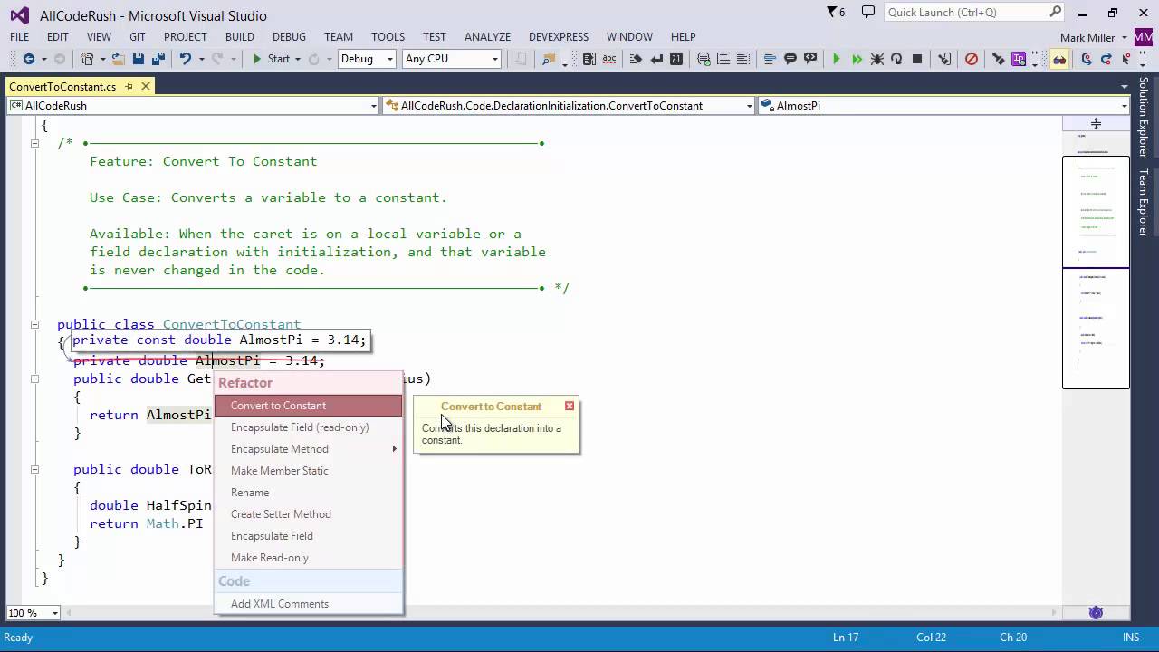The width and height of the screenshot is (1159, 652).
Task: Open the Mark Miller account dropdown
Action: [x=1124, y=37]
